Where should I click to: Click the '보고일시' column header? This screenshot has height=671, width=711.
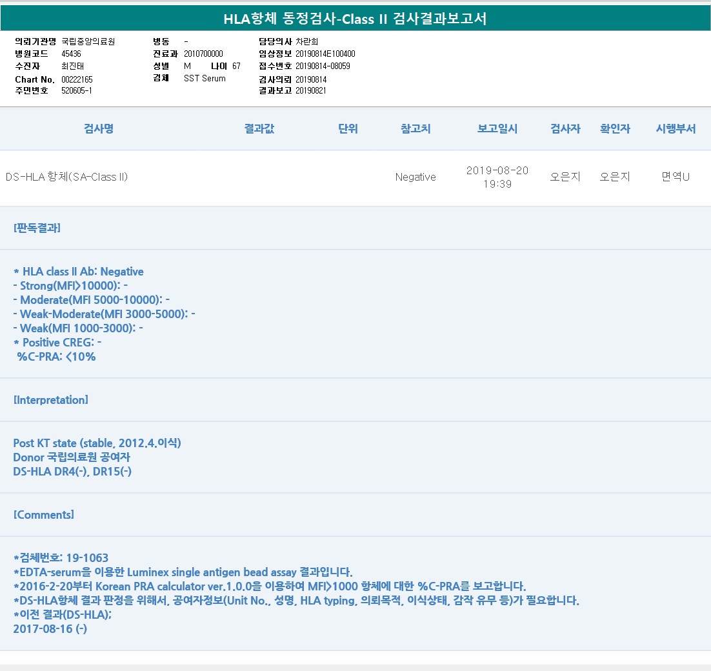coord(497,129)
